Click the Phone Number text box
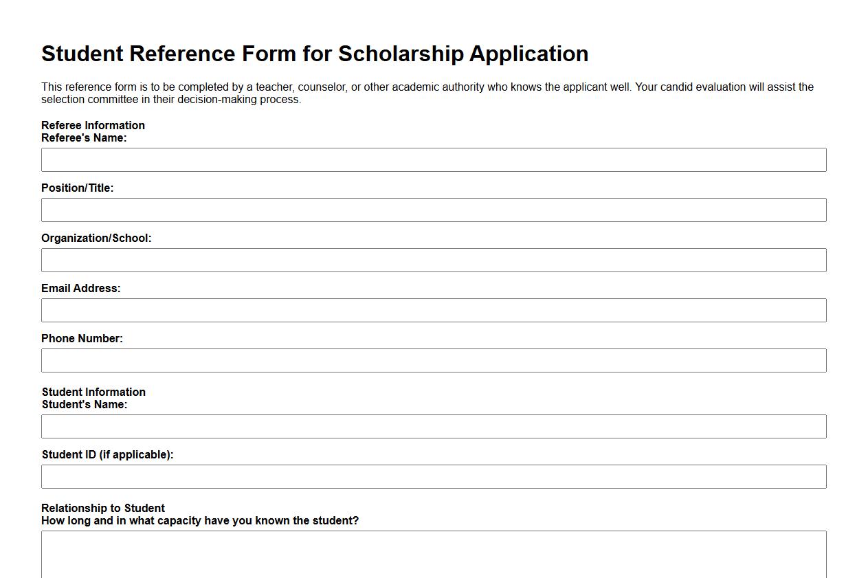868x578 pixels. (x=434, y=360)
